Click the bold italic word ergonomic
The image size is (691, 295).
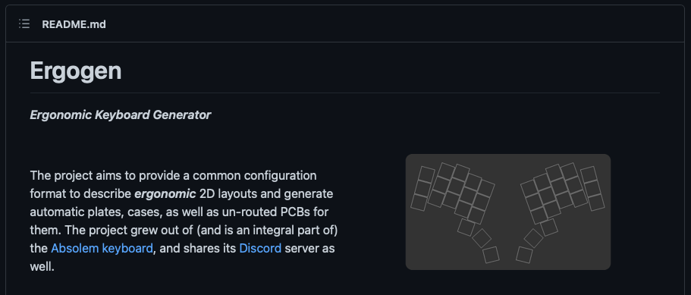click(165, 193)
